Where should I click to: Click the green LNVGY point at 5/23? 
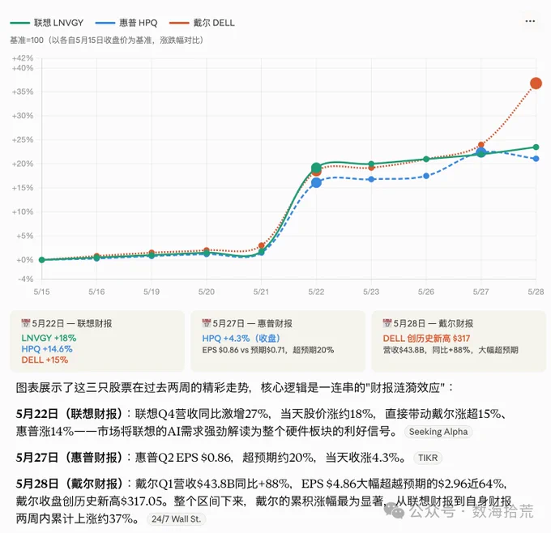[371, 164]
